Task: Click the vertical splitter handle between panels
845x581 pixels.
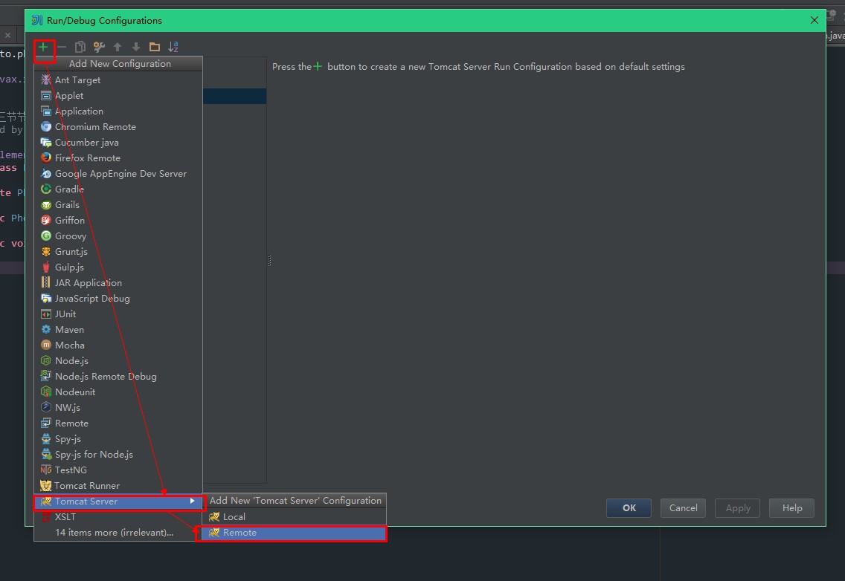Action: click(269, 261)
